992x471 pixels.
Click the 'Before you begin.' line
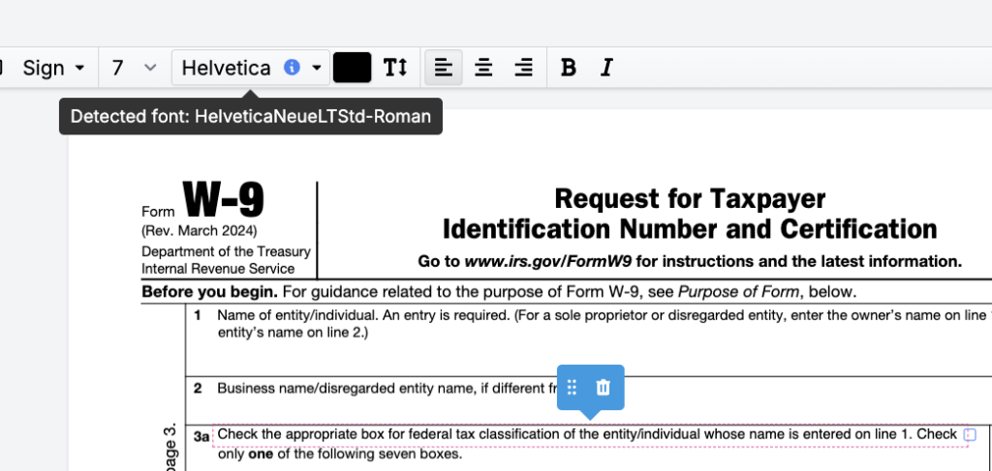tap(499, 292)
